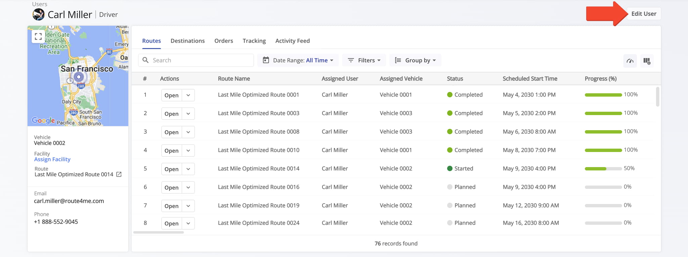Expand action arrow for Route 0014 row
This screenshot has width=688, height=257.
coord(188,169)
